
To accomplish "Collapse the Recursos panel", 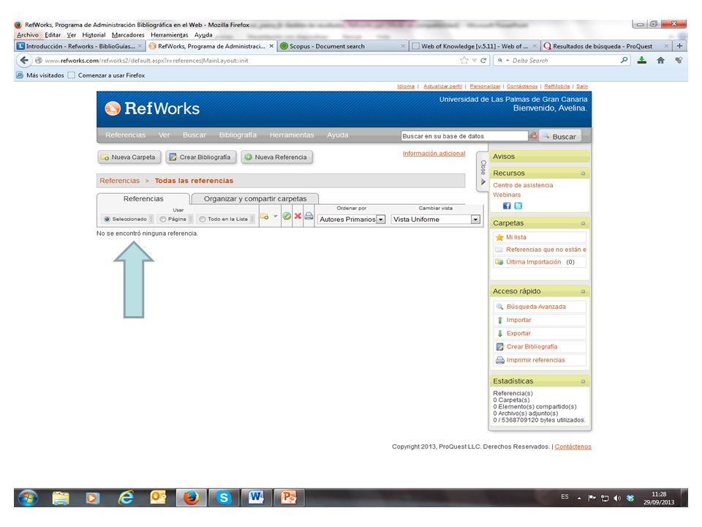I will point(583,173).
